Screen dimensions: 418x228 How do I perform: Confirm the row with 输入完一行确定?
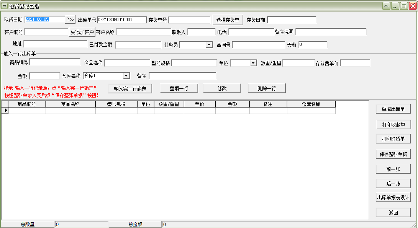point(130,88)
